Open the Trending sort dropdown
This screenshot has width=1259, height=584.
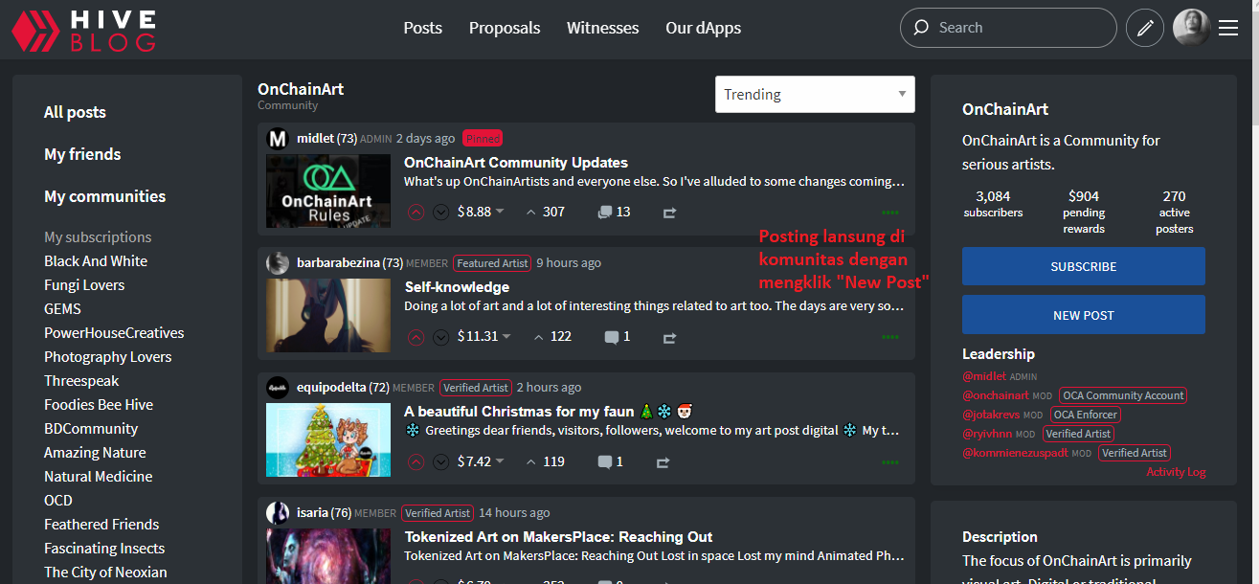click(815, 94)
